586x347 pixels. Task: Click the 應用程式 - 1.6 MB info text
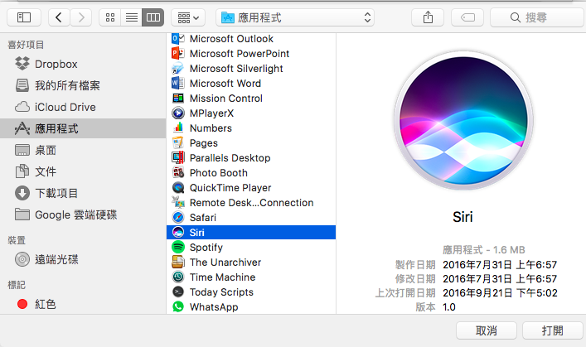click(484, 250)
